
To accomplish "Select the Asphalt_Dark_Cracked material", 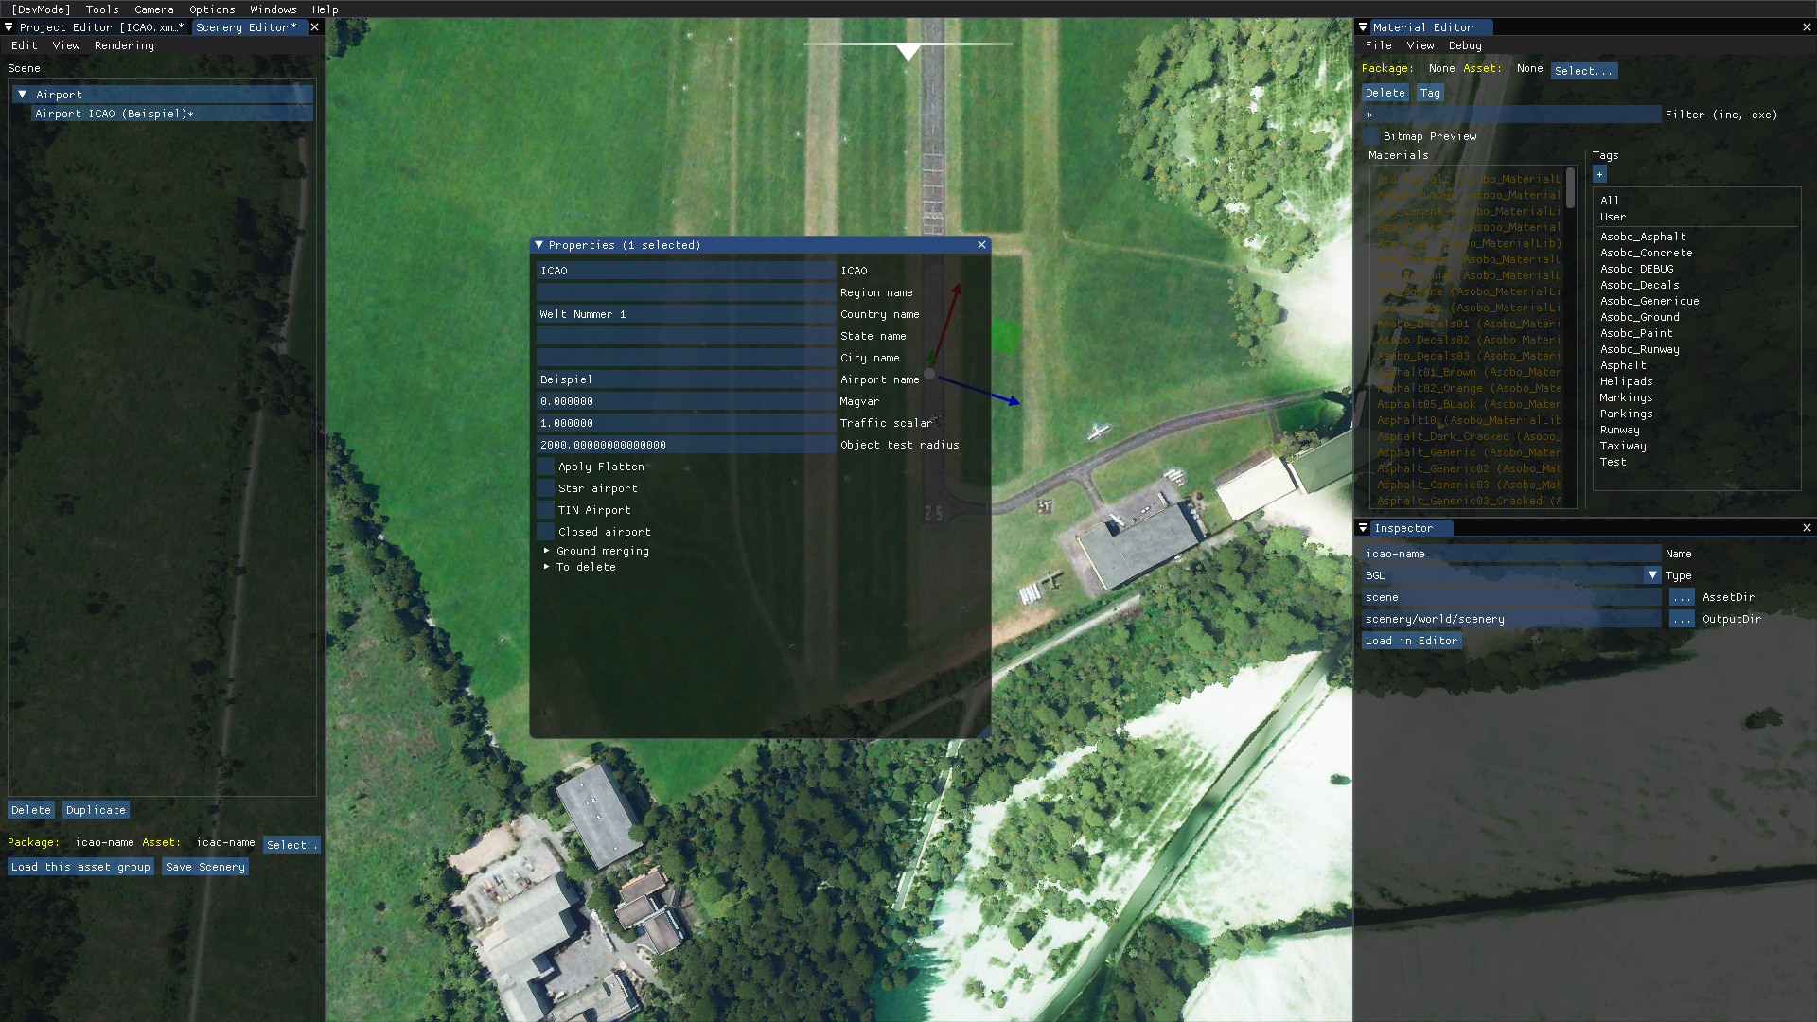I will 1469,436.
